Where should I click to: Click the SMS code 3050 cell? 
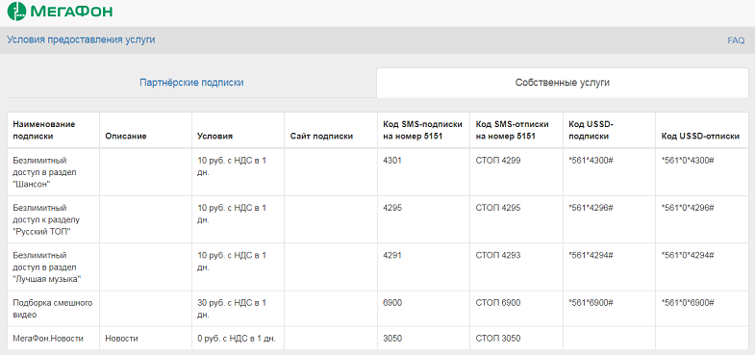424,338
